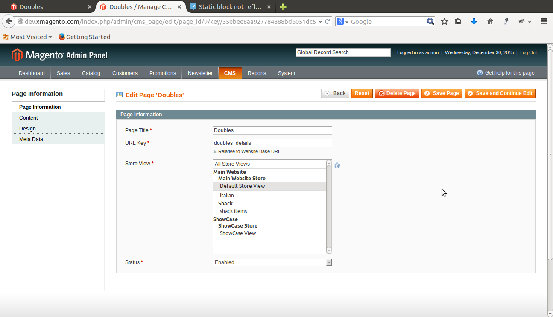Open dropdown arrow beside bug toolbar icon
The width and height of the screenshot is (553, 317).
pyautogui.click(x=530, y=22)
